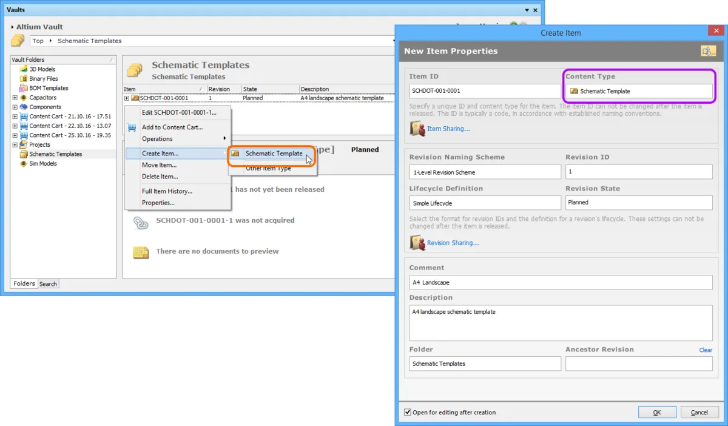The width and height of the screenshot is (728, 426).
Task: Confirm with the OK button
Action: point(657,412)
